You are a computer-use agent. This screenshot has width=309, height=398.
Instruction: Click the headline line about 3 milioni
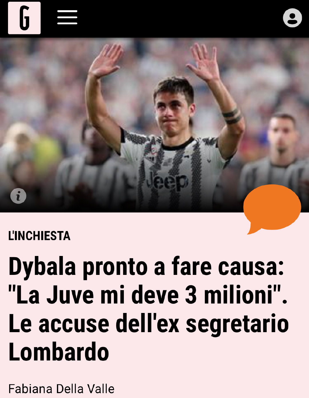pos(148,295)
